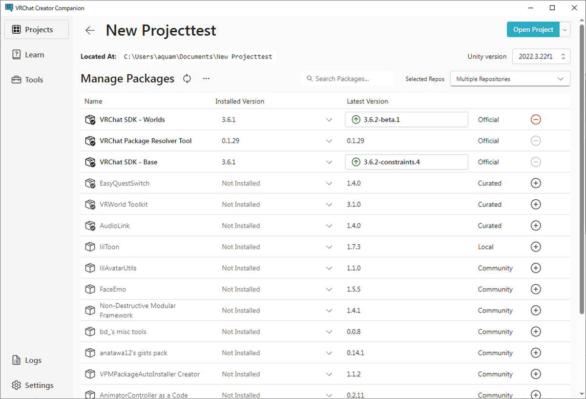586x399 pixels.
Task: Add anatawa12's gists pack via plus icon
Action: coord(536,353)
